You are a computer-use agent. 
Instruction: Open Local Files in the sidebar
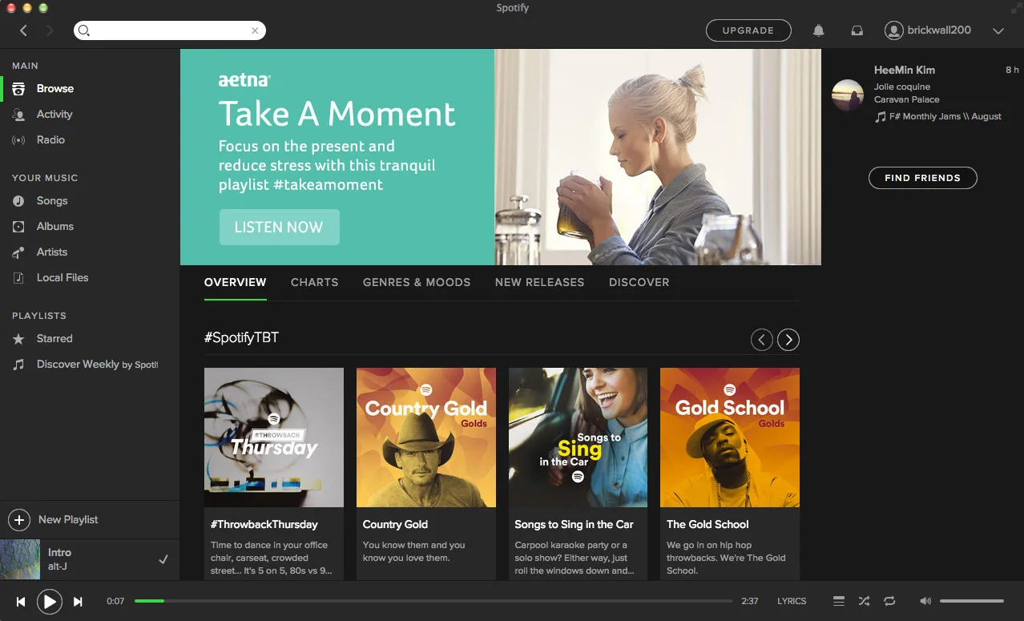click(x=90, y=278)
